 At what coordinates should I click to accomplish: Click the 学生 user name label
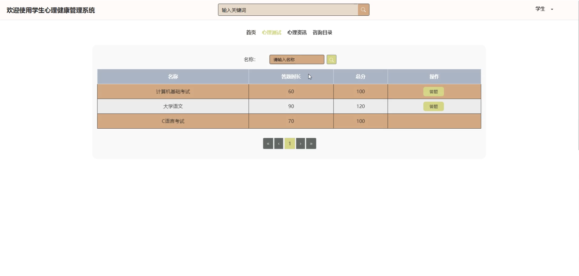pyautogui.click(x=540, y=9)
